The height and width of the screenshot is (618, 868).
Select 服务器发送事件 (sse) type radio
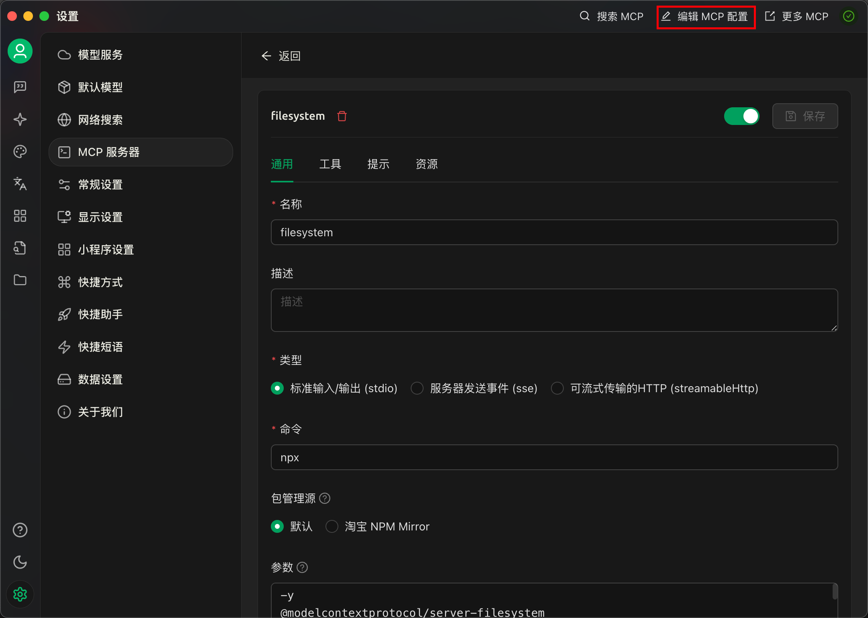(417, 388)
